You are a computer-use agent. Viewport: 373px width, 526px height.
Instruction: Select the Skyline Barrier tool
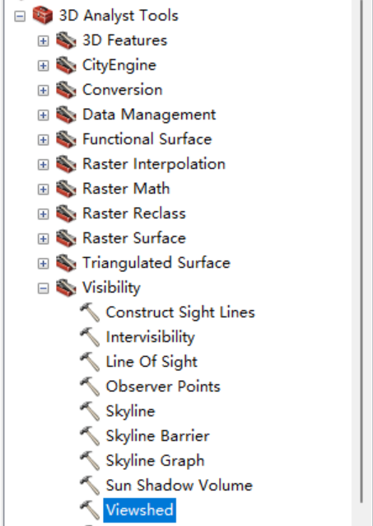click(157, 436)
